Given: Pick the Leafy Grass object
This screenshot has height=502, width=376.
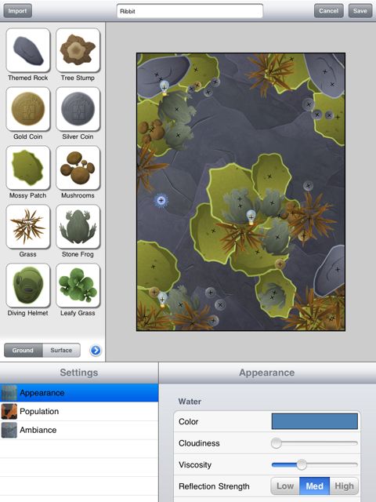Looking at the screenshot, I should point(78,286).
